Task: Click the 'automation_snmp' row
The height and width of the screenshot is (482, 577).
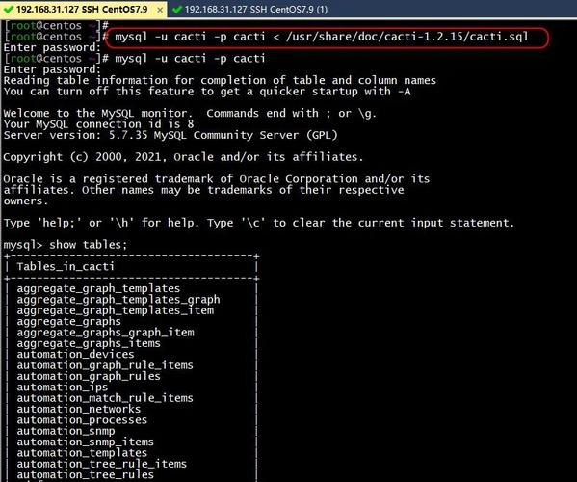Action: coord(66,431)
